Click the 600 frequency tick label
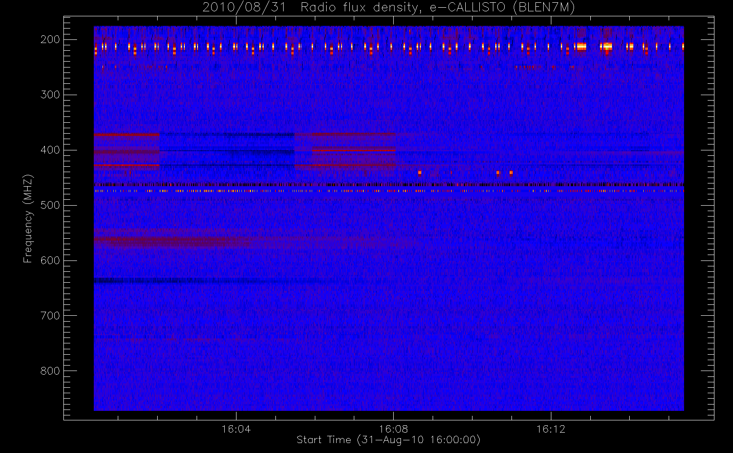Viewport: 733px width, 453px height. pyautogui.click(x=50, y=260)
